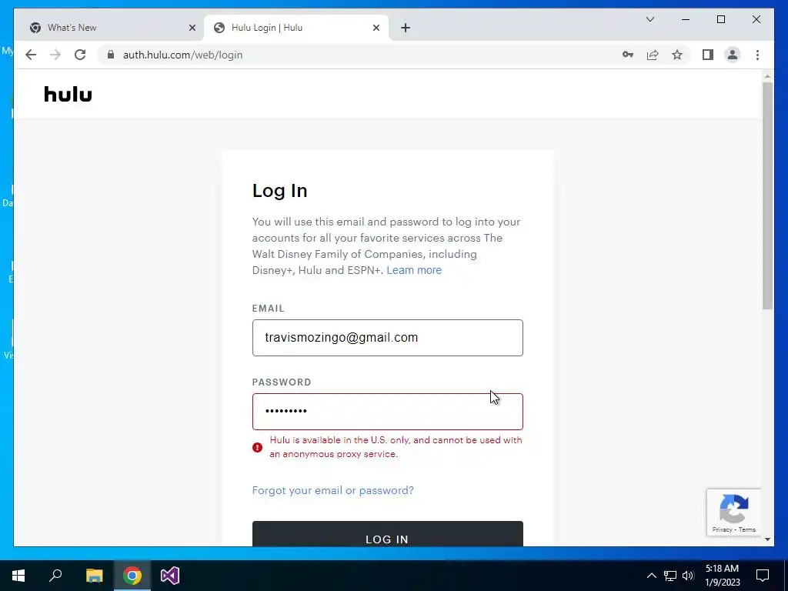Open Forgot your email or password link
This screenshot has width=788, height=591.
(x=332, y=490)
